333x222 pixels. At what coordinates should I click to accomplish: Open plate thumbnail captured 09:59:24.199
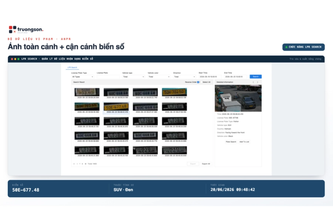coord(116,92)
